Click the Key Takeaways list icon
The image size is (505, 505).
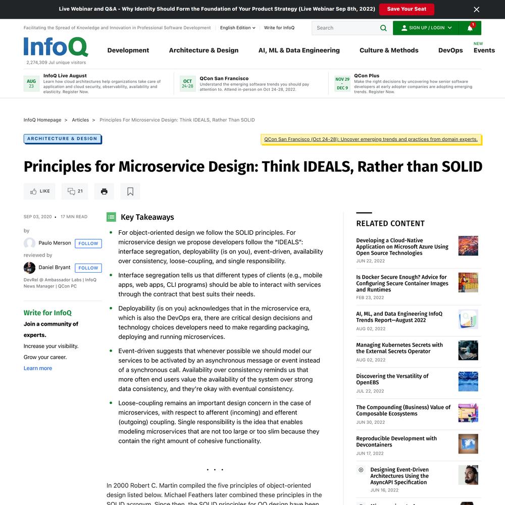click(x=111, y=217)
